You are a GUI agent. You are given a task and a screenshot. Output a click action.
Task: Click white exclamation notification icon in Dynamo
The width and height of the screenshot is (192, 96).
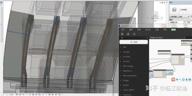172,30
